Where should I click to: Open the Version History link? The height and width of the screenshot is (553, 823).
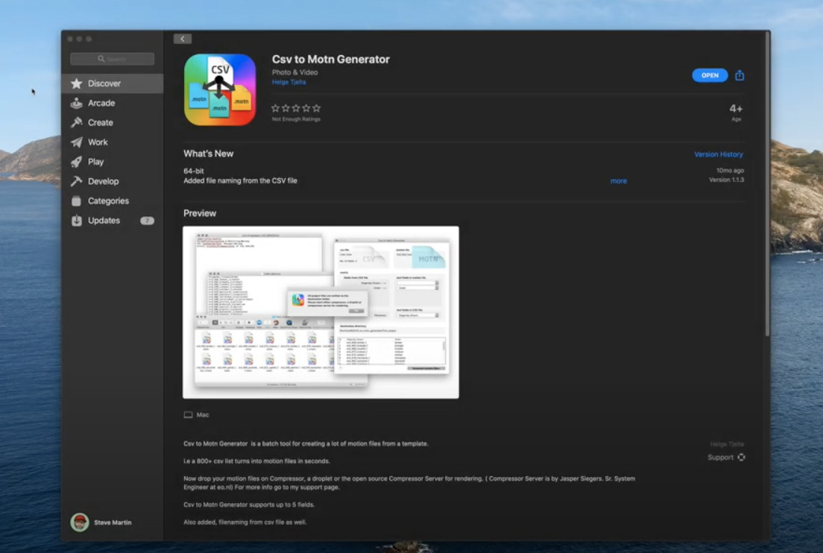point(718,154)
